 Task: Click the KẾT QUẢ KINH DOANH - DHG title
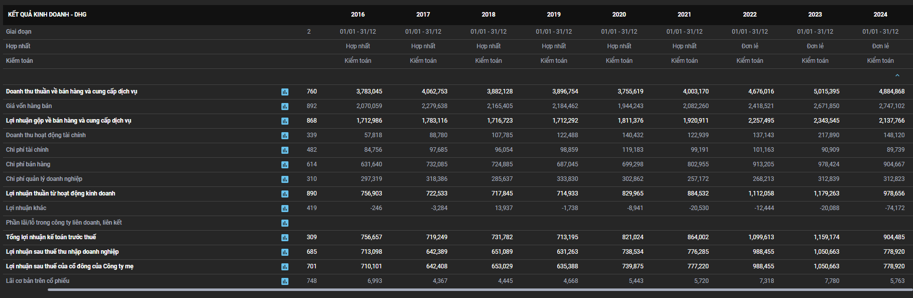coord(47,15)
